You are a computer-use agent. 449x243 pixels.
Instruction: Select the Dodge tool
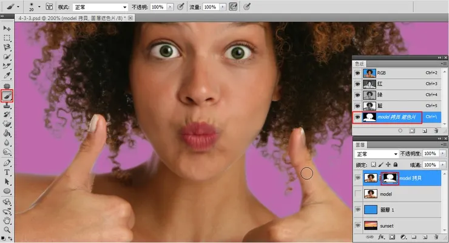pyautogui.click(x=7, y=152)
